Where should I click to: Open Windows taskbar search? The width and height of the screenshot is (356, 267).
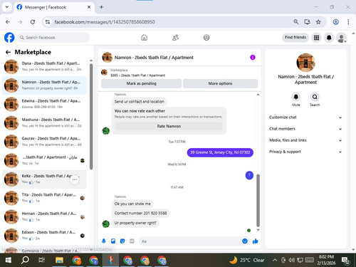[x=25, y=260]
